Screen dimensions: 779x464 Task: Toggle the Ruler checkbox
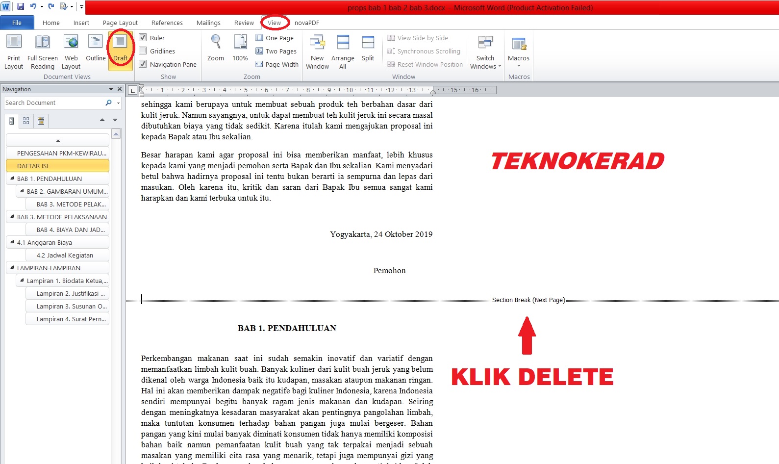(143, 37)
